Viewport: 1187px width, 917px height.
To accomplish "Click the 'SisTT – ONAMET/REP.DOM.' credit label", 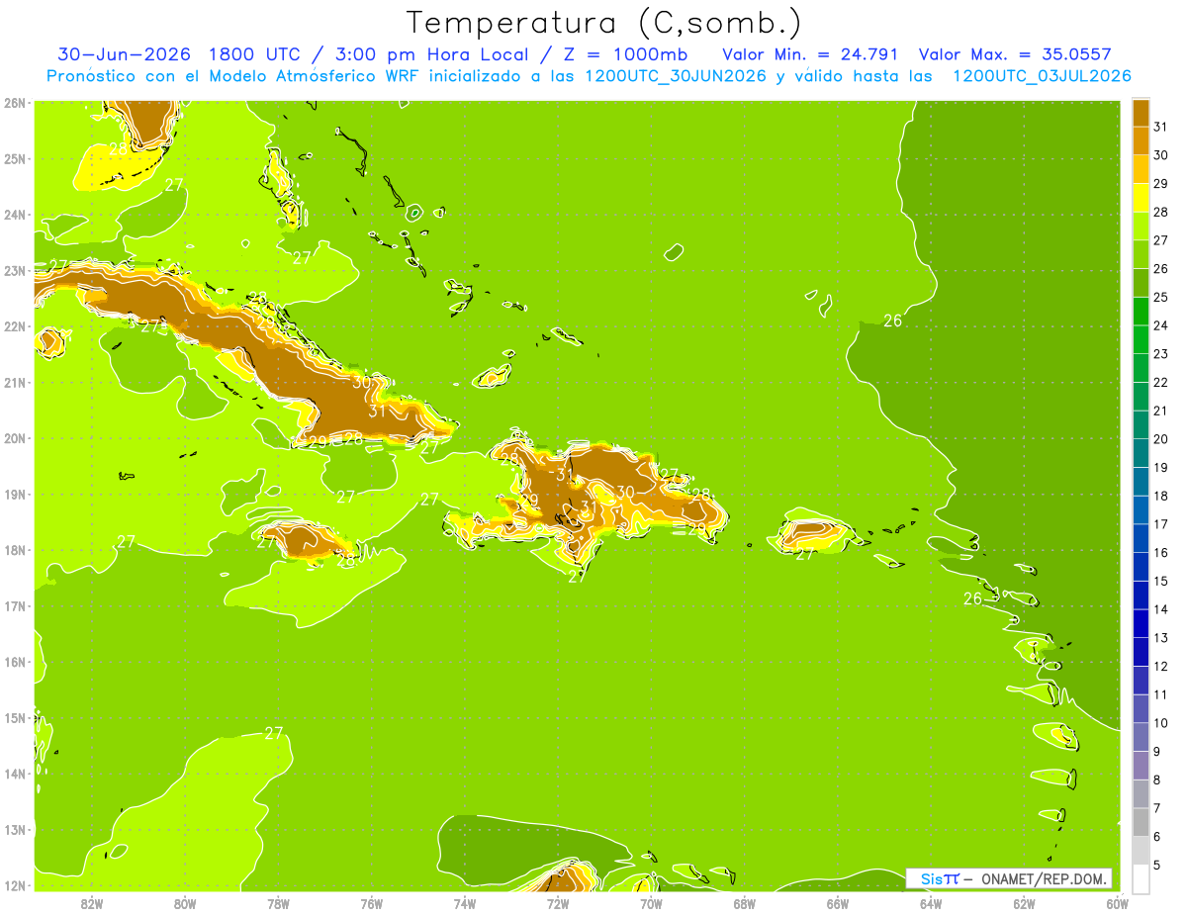I will [1009, 878].
